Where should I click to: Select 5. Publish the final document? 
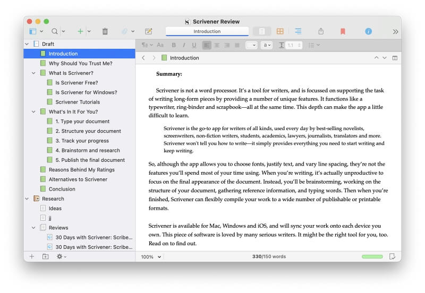(79, 160)
